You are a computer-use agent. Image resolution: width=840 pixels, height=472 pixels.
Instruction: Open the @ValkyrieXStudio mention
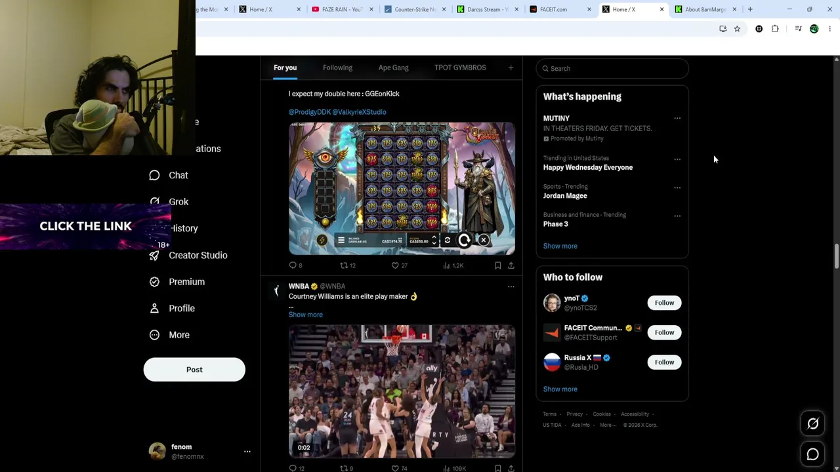click(359, 112)
